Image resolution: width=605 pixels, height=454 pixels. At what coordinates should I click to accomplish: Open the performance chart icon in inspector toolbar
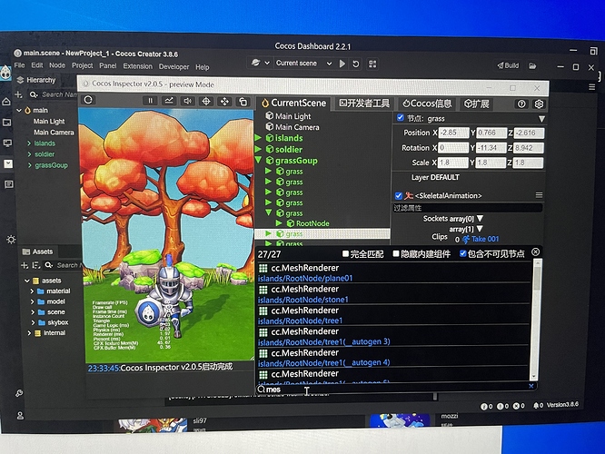coord(169,101)
